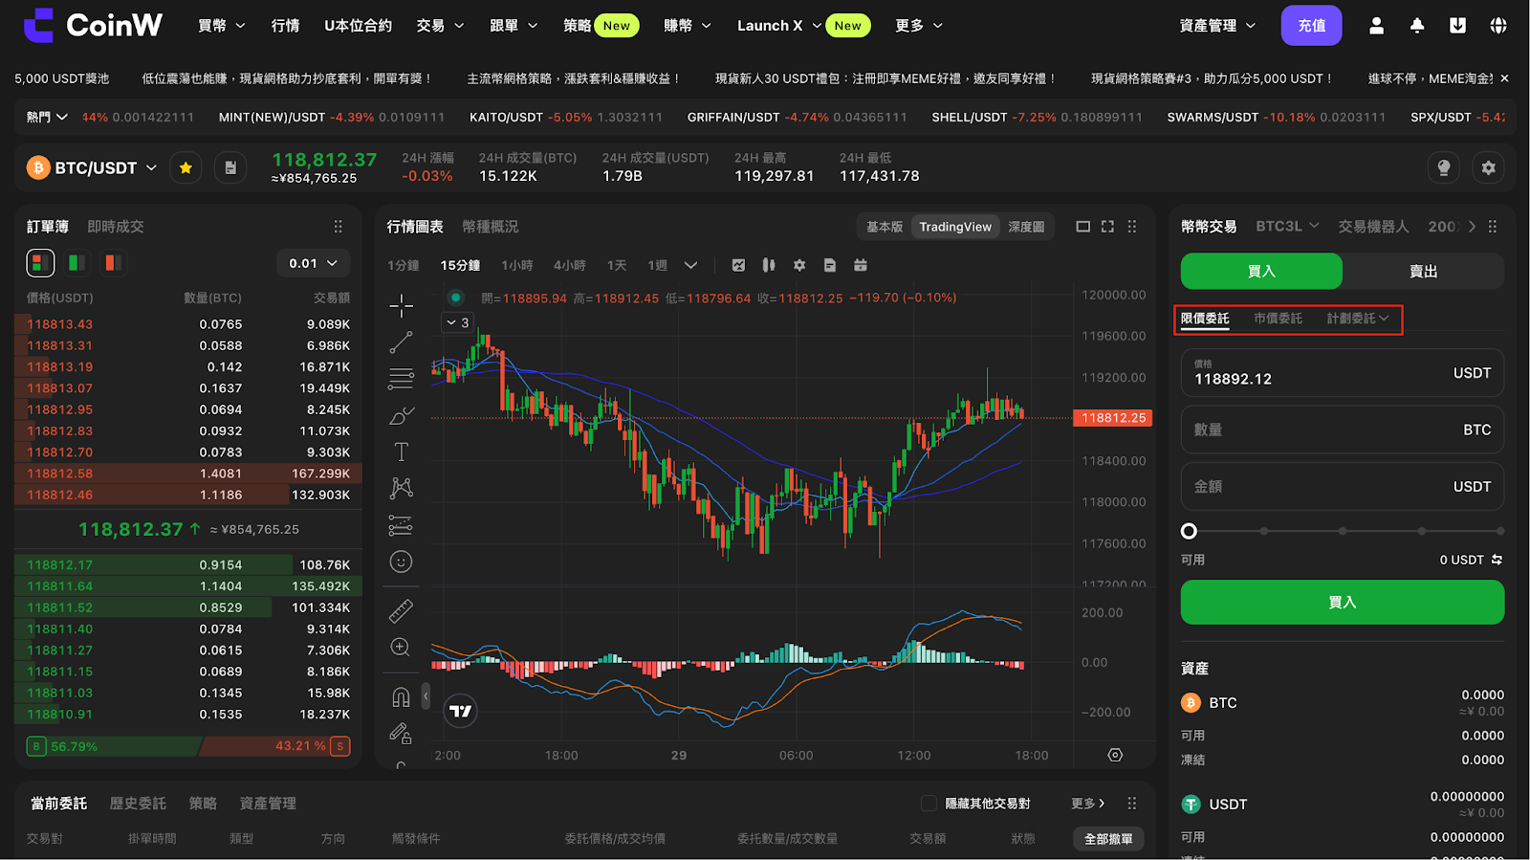Screen dimensions: 1530x860
Task: Select the text annotation tool
Action: 402,452
